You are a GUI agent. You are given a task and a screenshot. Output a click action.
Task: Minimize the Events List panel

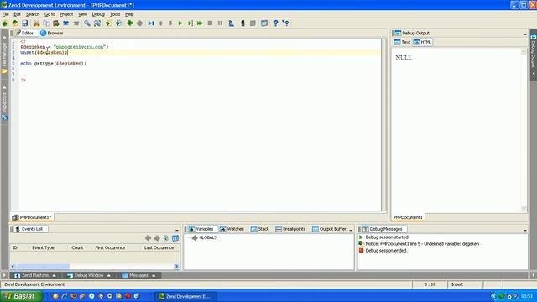[177, 230]
